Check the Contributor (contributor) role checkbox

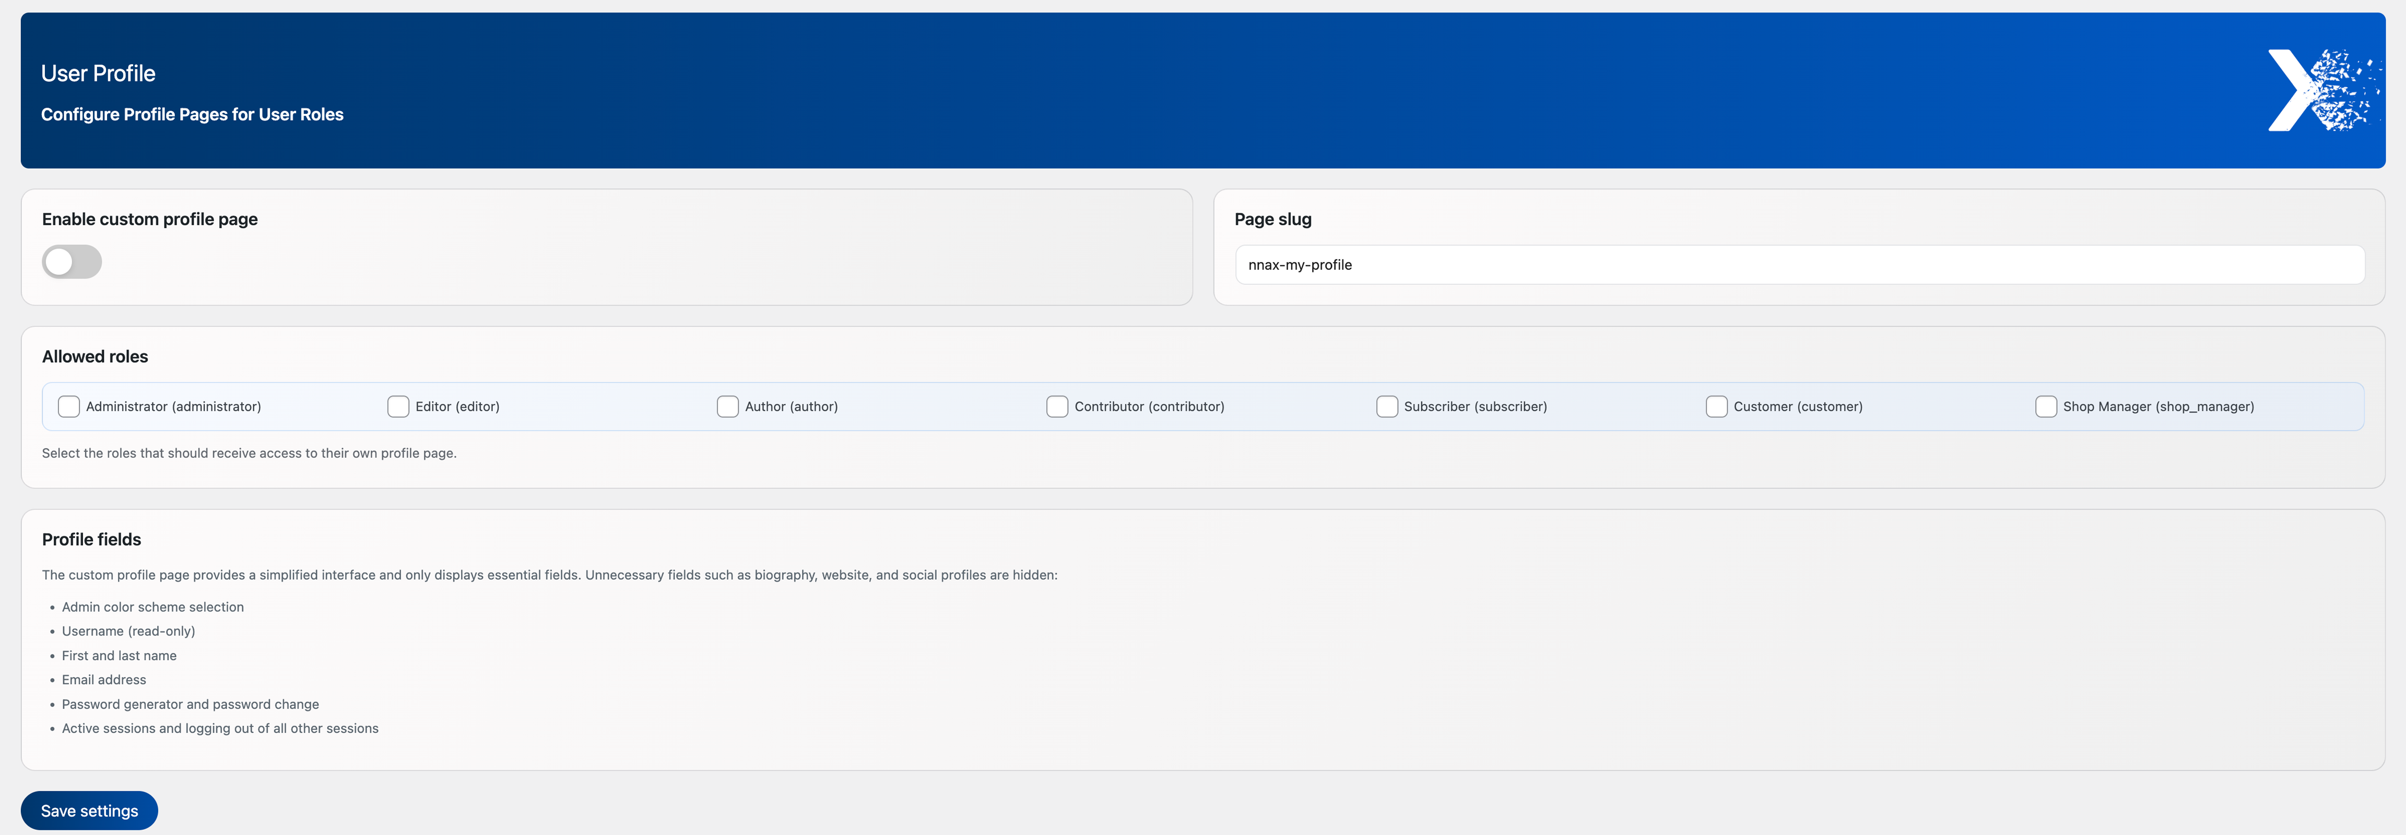click(x=1057, y=407)
